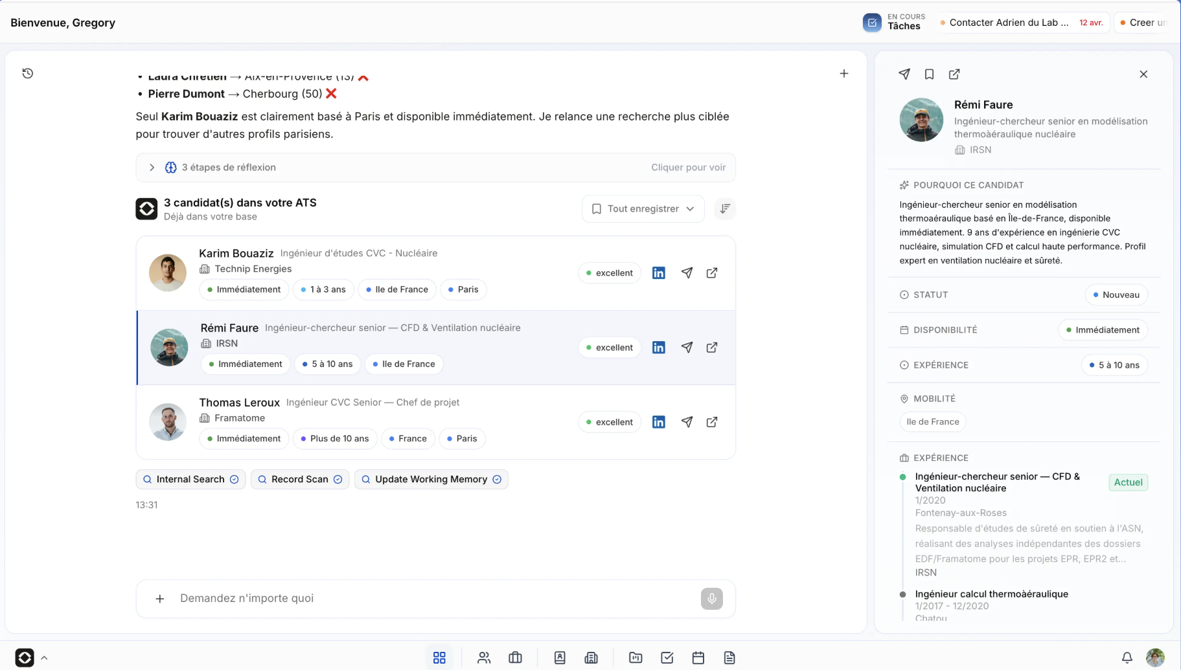Click Ile de France mobility tag in panel
The width and height of the screenshot is (1181, 670).
point(932,422)
